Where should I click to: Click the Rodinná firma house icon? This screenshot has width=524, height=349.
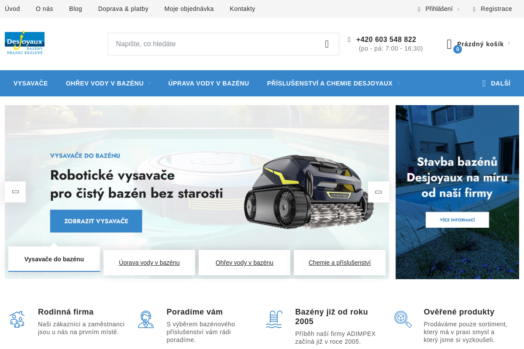coord(17,319)
